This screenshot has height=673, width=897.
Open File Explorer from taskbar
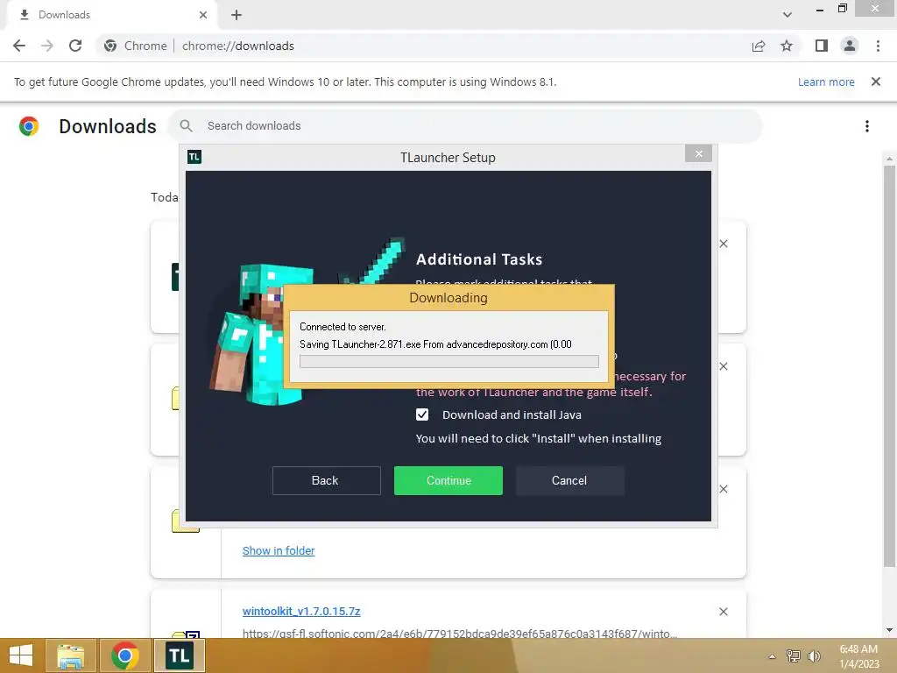pyautogui.click(x=70, y=655)
